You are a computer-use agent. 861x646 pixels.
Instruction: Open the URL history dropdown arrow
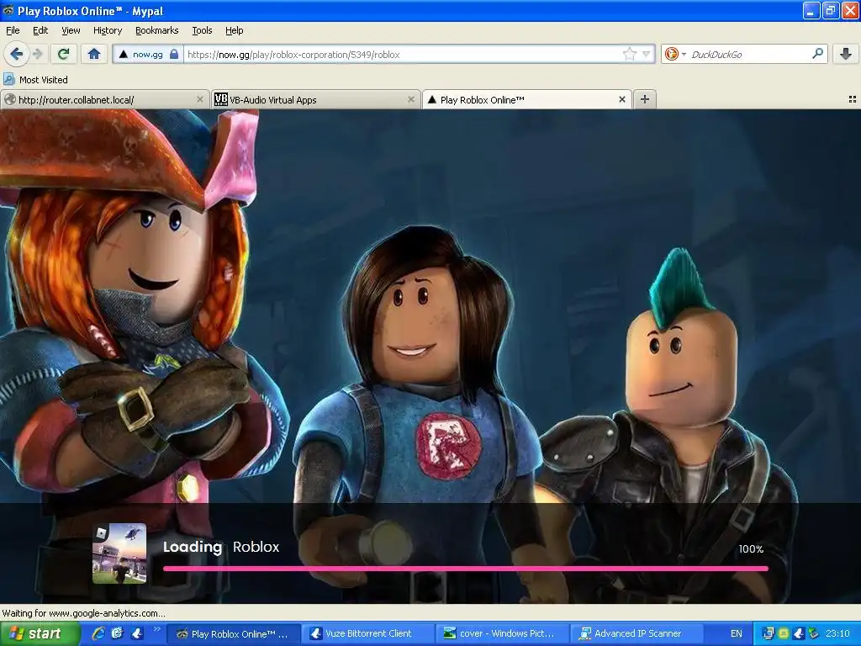647,54
